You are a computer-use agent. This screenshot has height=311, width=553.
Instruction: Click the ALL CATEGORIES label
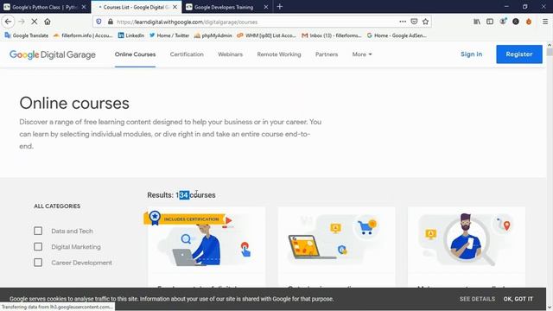pos(57,206)
